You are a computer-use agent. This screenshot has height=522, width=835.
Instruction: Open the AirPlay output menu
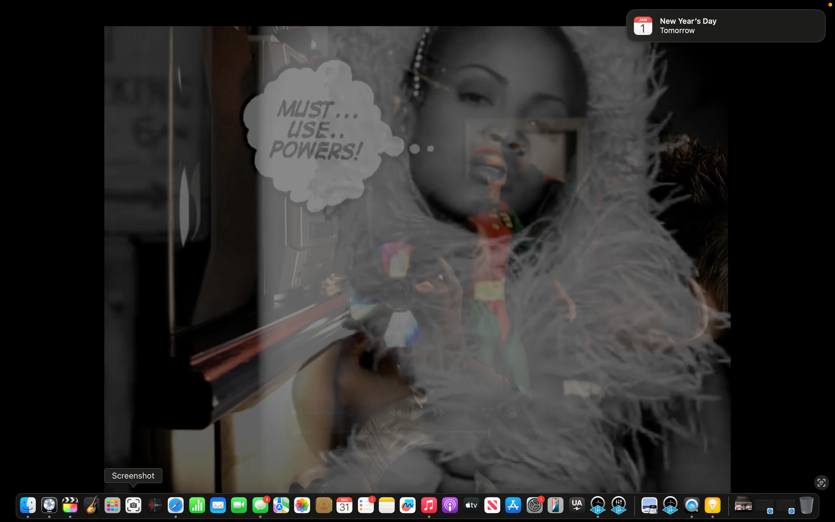[487, 412]
